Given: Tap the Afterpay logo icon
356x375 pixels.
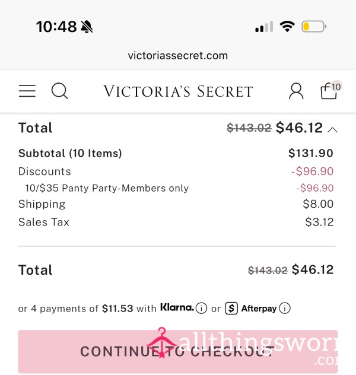Looking at the screenshot, I should pos(231,308).
